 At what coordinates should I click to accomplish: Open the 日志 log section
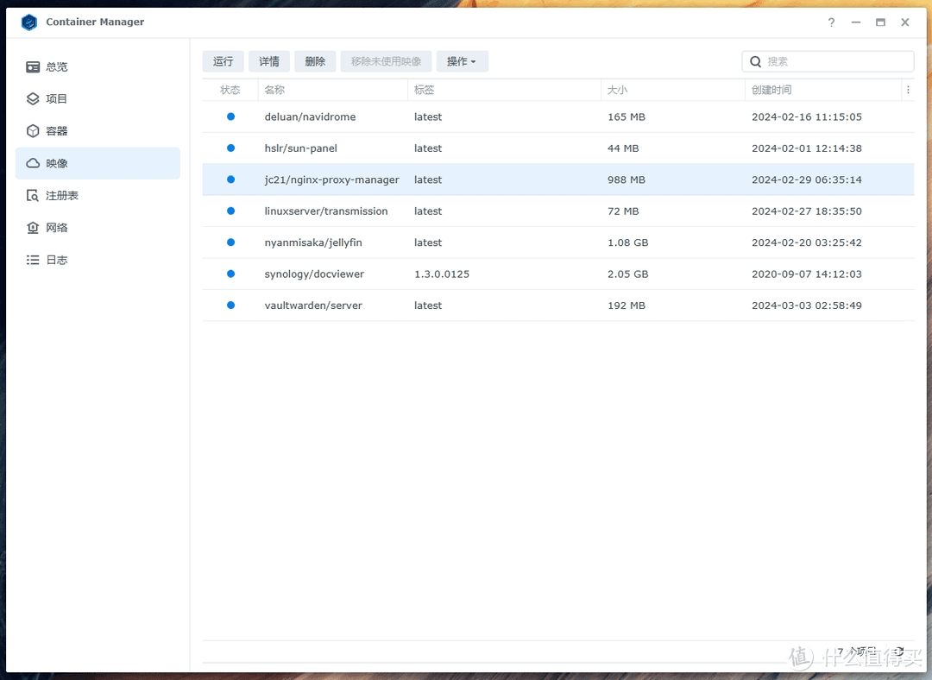(x=98, y=259)
